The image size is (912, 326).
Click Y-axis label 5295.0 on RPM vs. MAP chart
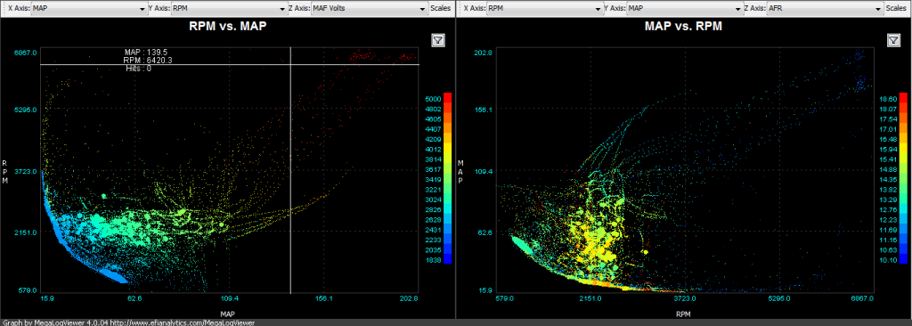point(25,110)
